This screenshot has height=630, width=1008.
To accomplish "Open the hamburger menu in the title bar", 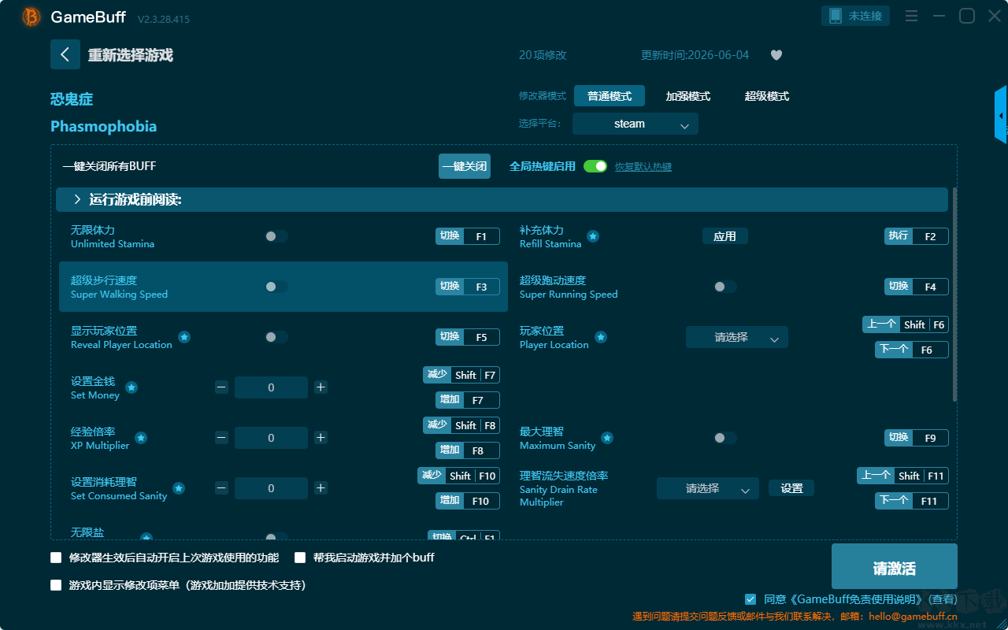I will tap(911, 16).
